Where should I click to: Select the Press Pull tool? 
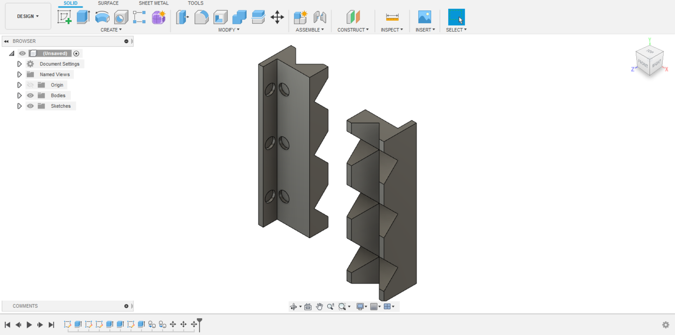pyautogui.click(x=182, y=17)
